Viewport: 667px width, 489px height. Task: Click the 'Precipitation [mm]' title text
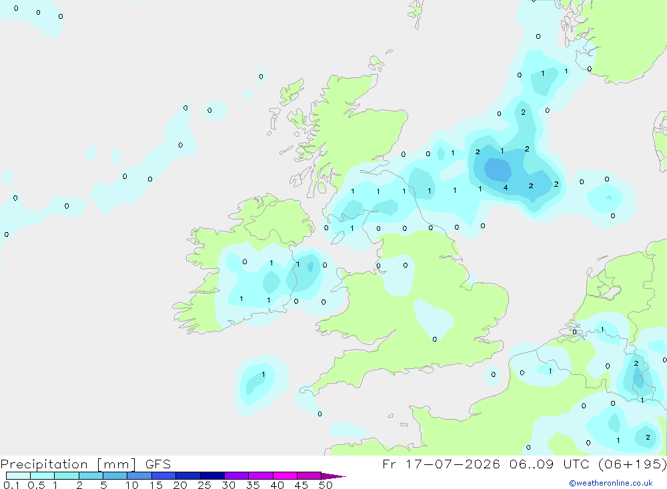pyautogui.click(x=69, y=464)
